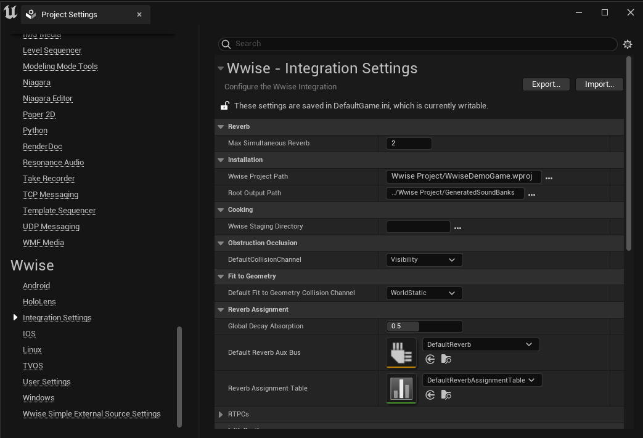Select the Project Settings tab
This screenshot has width=643, height=438.
(x=69, y=14)
